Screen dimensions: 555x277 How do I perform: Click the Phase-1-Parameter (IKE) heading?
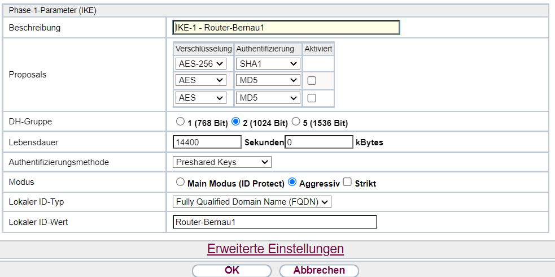53,11
